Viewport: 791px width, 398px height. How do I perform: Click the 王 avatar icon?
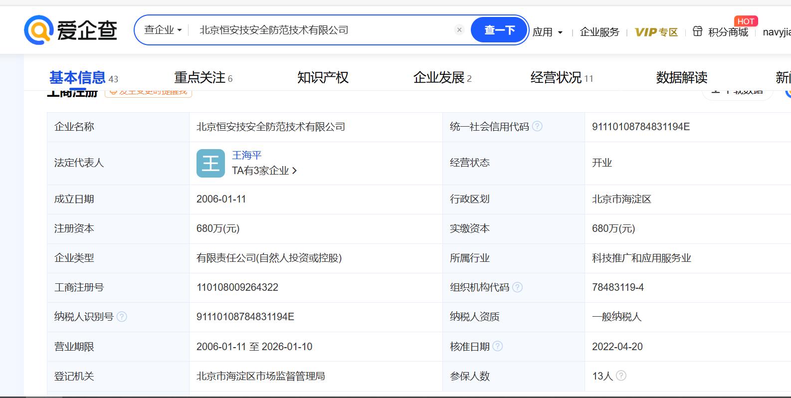click(210, 163)
